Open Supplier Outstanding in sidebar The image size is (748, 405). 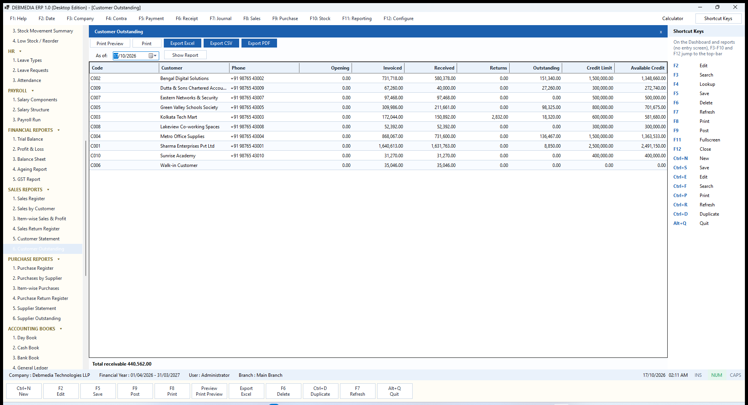tap(37, 318)
